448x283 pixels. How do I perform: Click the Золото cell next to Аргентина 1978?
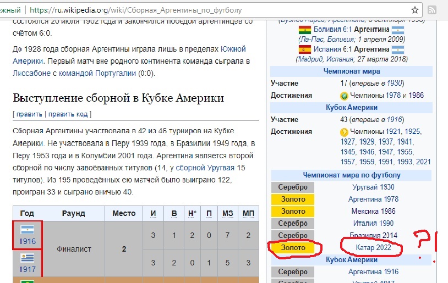[293, 199]
